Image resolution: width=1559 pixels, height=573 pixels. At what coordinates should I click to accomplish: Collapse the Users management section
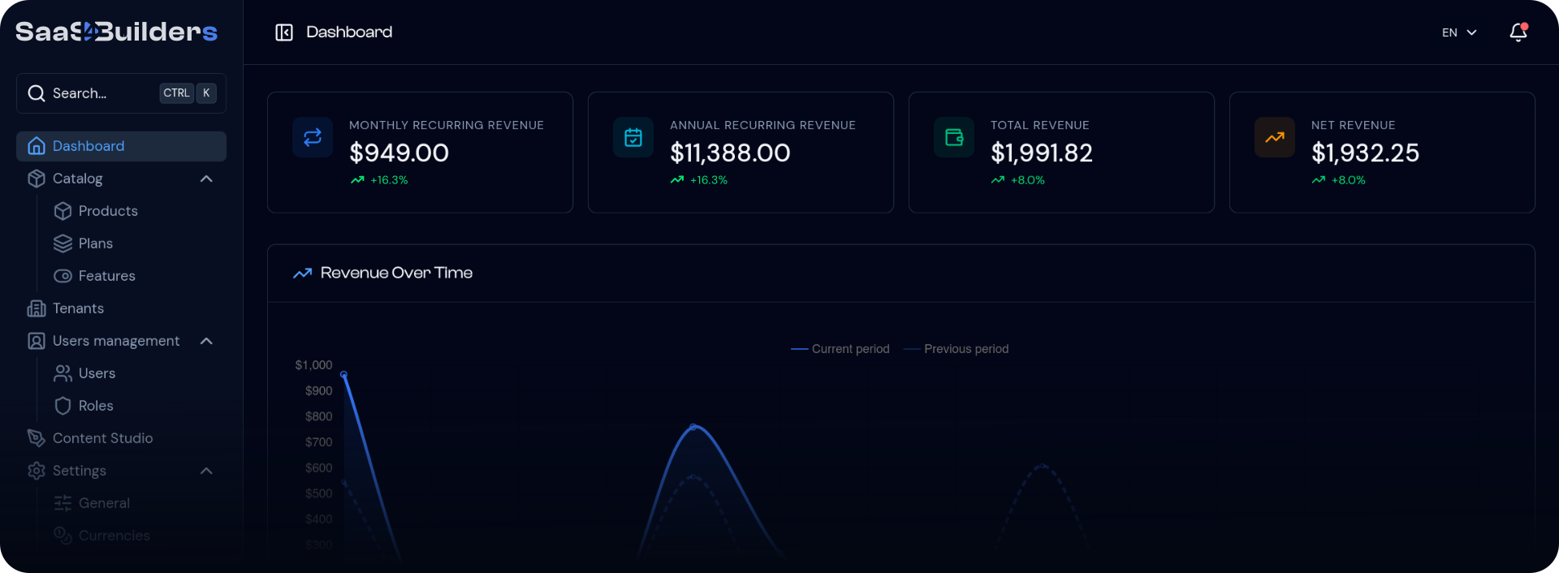click(206, 341)
